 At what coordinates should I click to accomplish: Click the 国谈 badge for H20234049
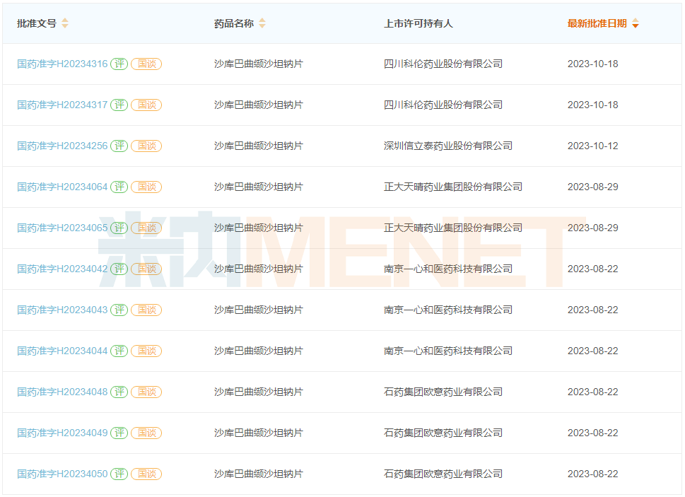(x=146, y=433)
